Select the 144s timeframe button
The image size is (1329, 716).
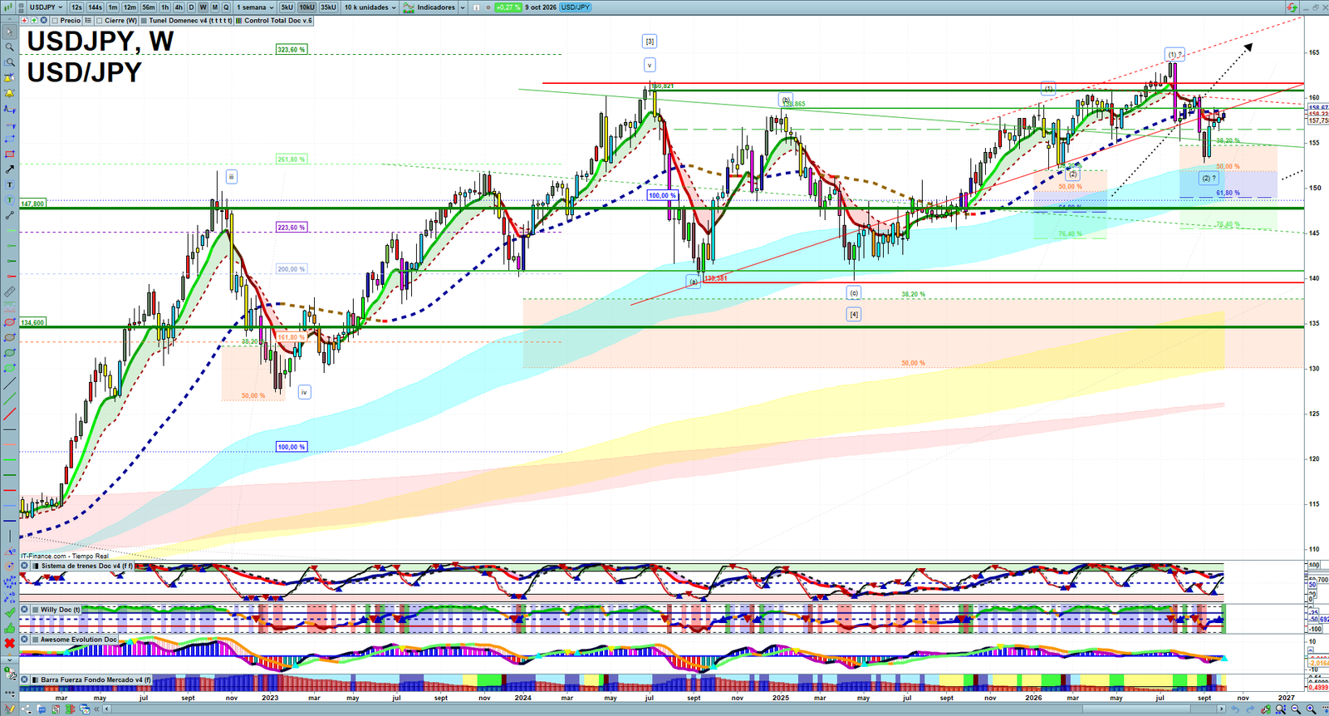[95, 7]
